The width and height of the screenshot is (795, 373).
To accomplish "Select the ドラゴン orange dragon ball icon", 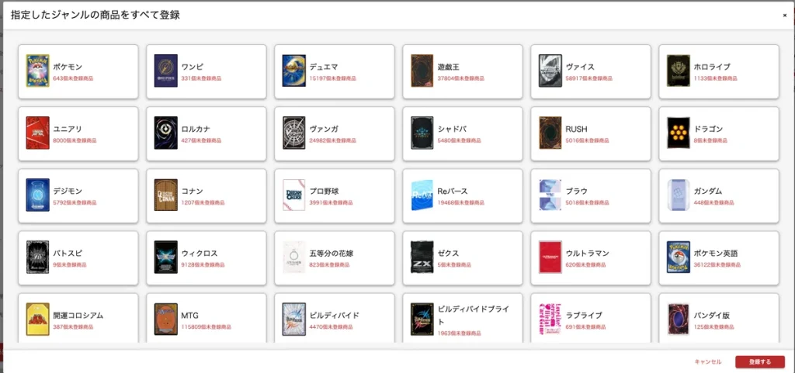I will pos(679,133).
